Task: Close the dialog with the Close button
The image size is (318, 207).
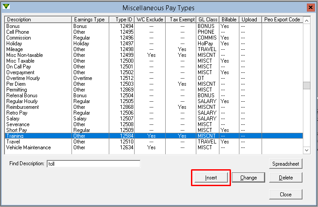Action: click(x=286, y=194)
